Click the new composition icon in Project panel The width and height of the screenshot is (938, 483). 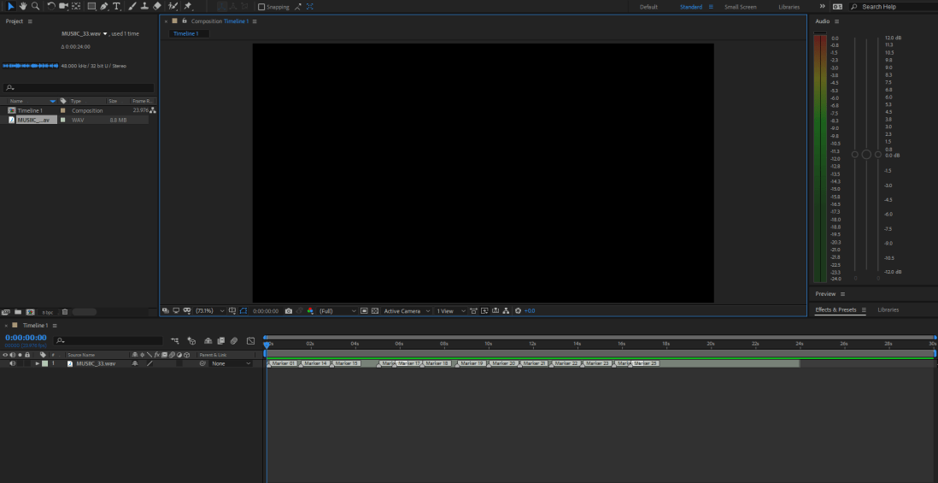(30, 312)
